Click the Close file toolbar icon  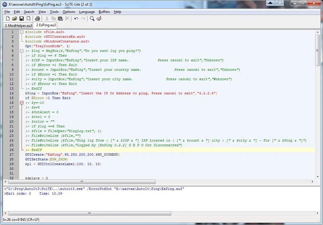29,19
